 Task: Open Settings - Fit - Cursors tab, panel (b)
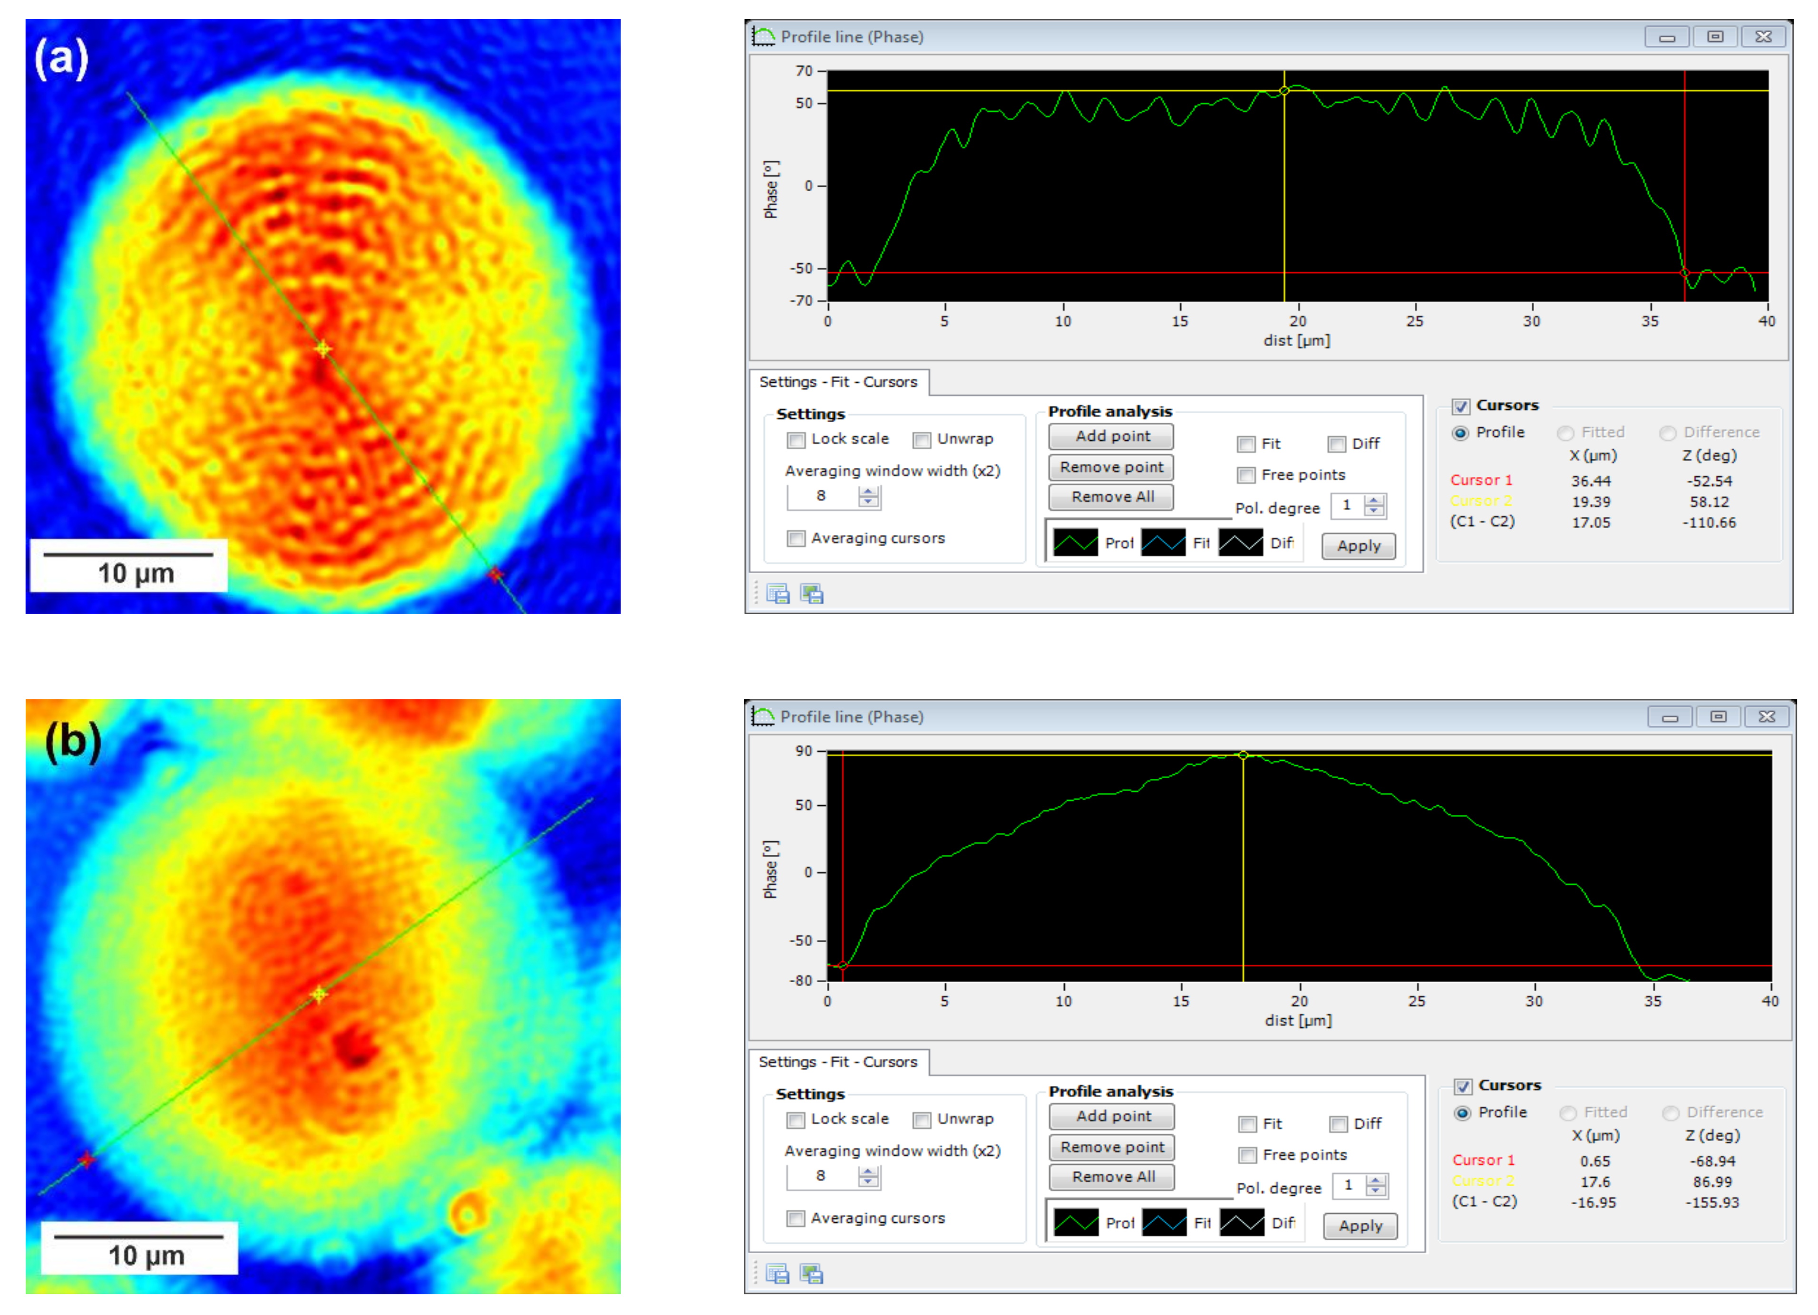coord(837,1062)
